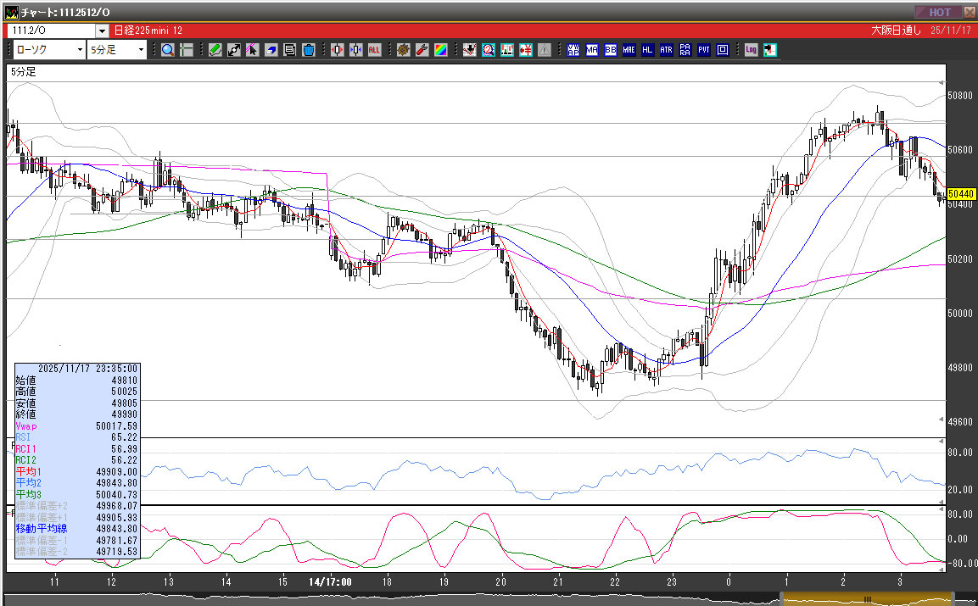Toggle the ATR indicator button
The width and height of the screenshot is (978, 606).
click(667, 50)
